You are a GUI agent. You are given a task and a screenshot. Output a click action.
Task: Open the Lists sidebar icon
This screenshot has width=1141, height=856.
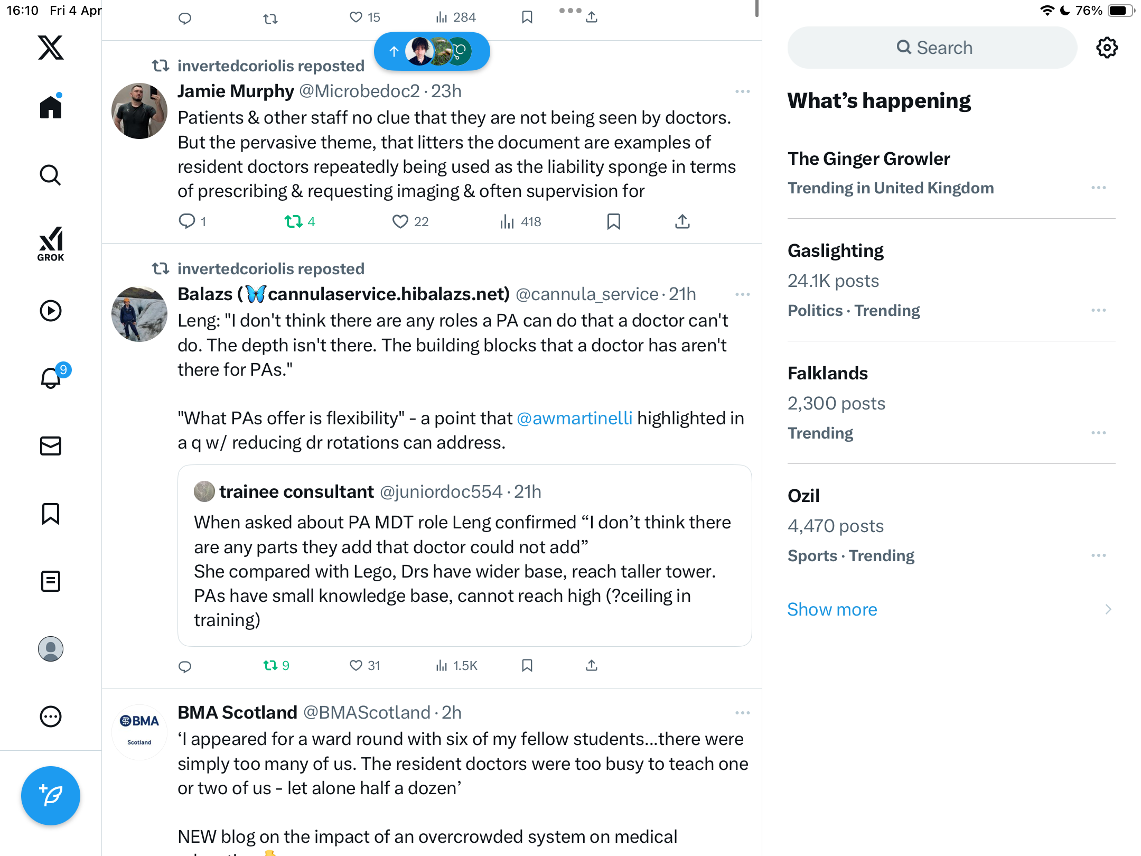pyautogui.click(x=51, y=581)
